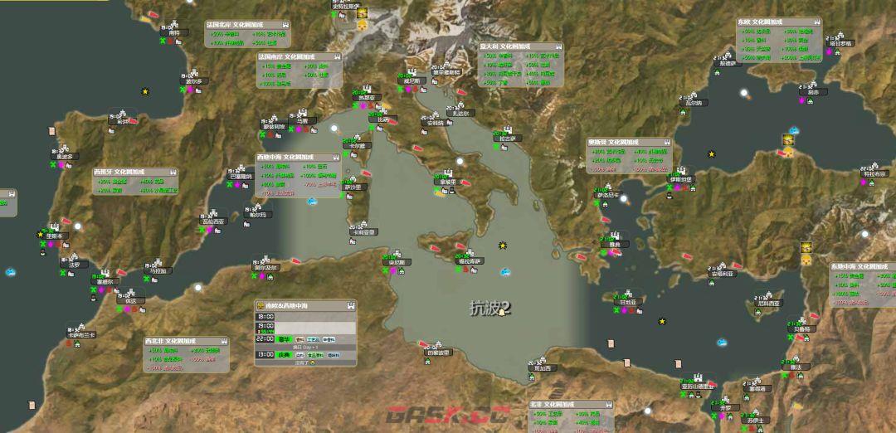Select the 马赛 city label

[302, 121]
